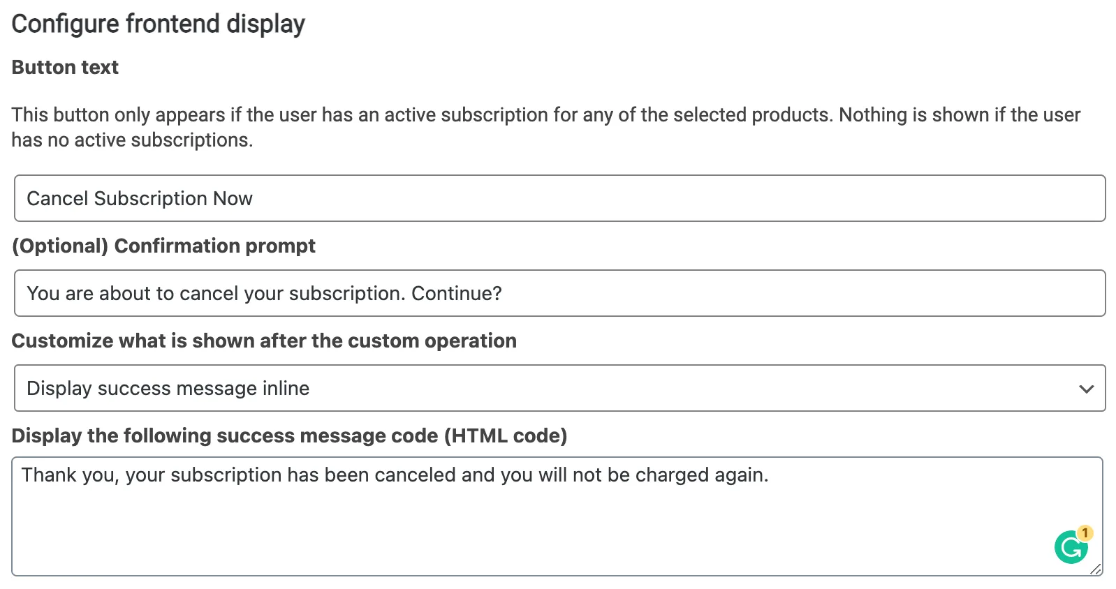Select the 'Cancel Subscription Now' text
This screenshot has height=589, width=1116.
(x=140, y=198)
